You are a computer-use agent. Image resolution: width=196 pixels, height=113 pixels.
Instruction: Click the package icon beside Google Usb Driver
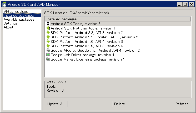point(48,55)
